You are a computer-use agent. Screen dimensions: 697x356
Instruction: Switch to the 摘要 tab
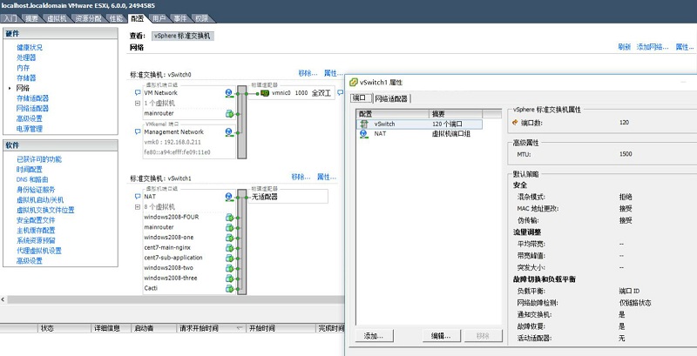tap(31, 18)
